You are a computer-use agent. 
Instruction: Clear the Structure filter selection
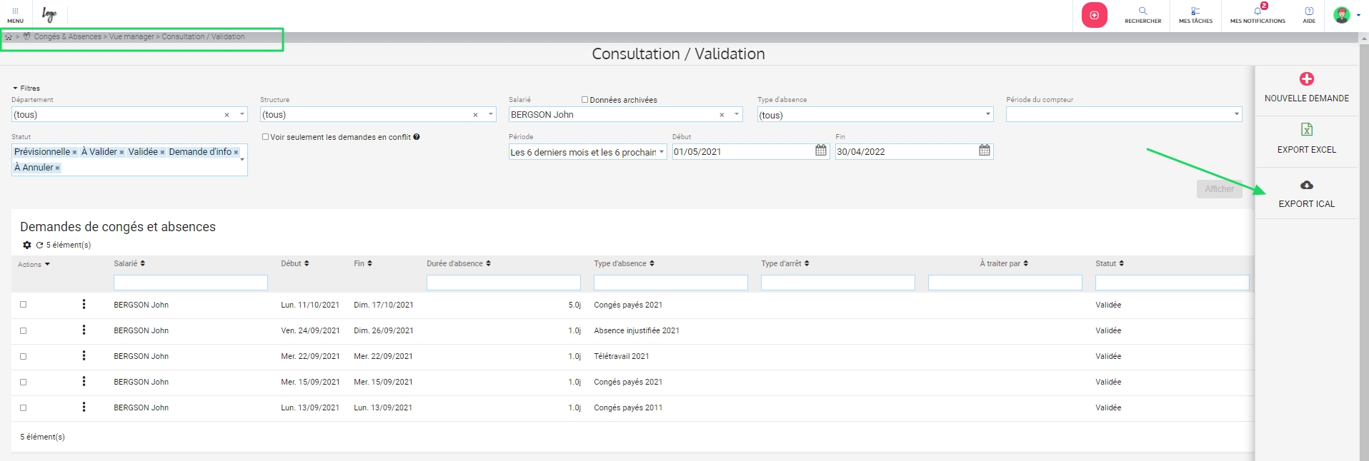475,115
